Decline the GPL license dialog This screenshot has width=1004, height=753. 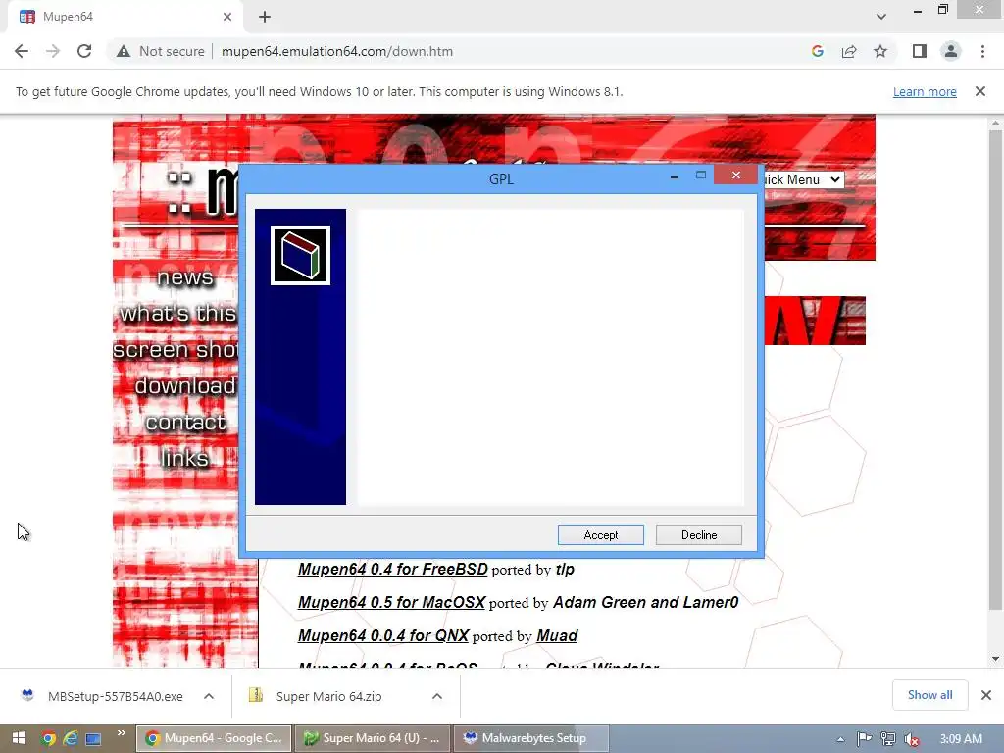pos(698,534)
